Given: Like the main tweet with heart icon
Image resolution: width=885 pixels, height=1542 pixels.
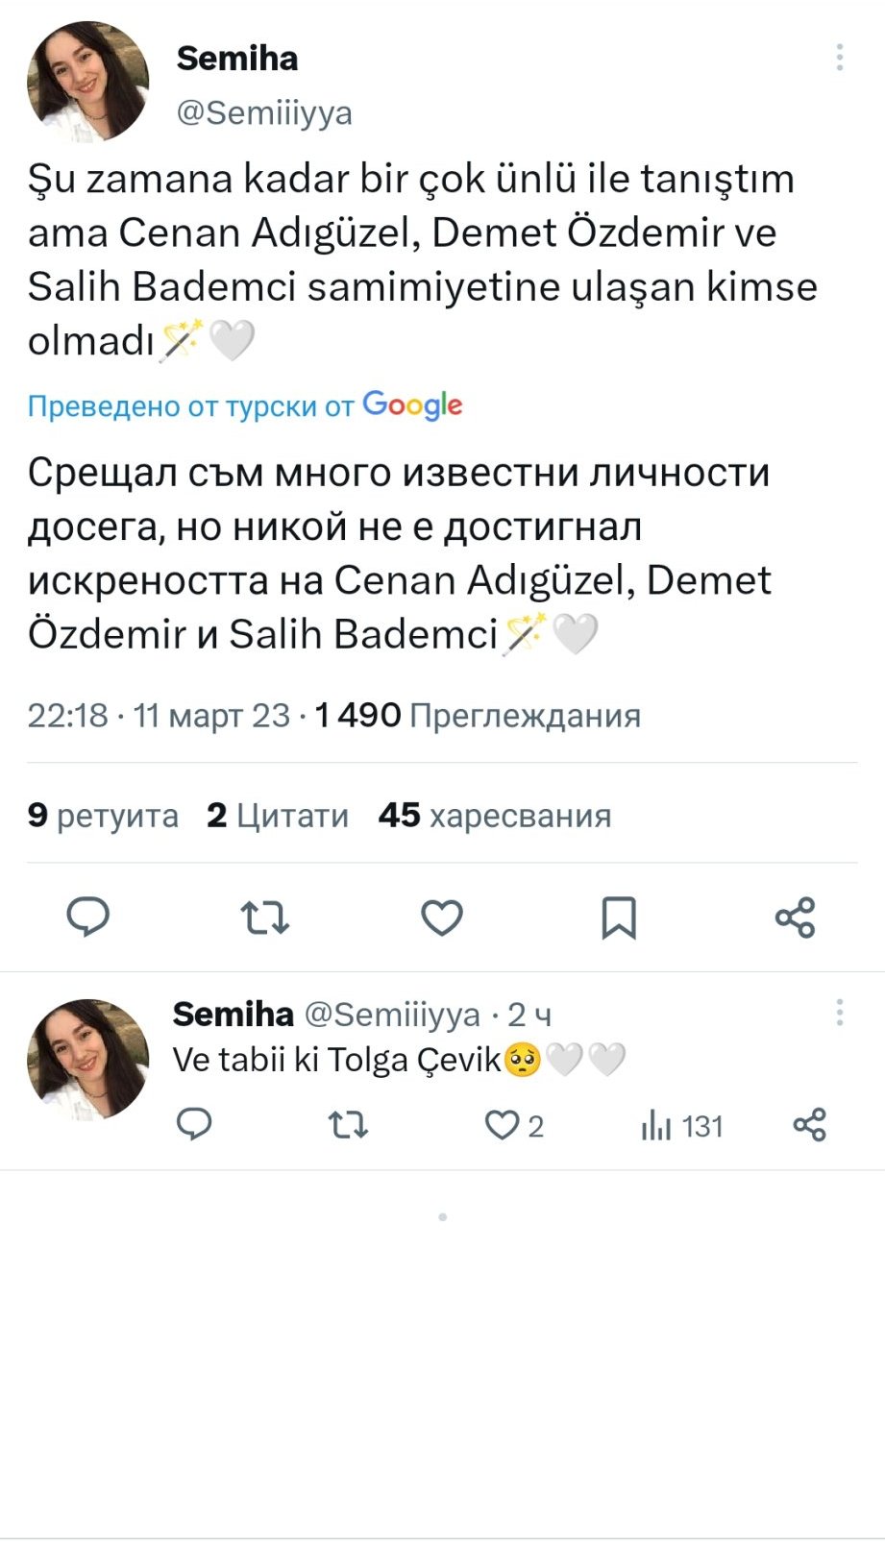Looking at the screenshot, I should pyautogui.click(x=442, y=918).
